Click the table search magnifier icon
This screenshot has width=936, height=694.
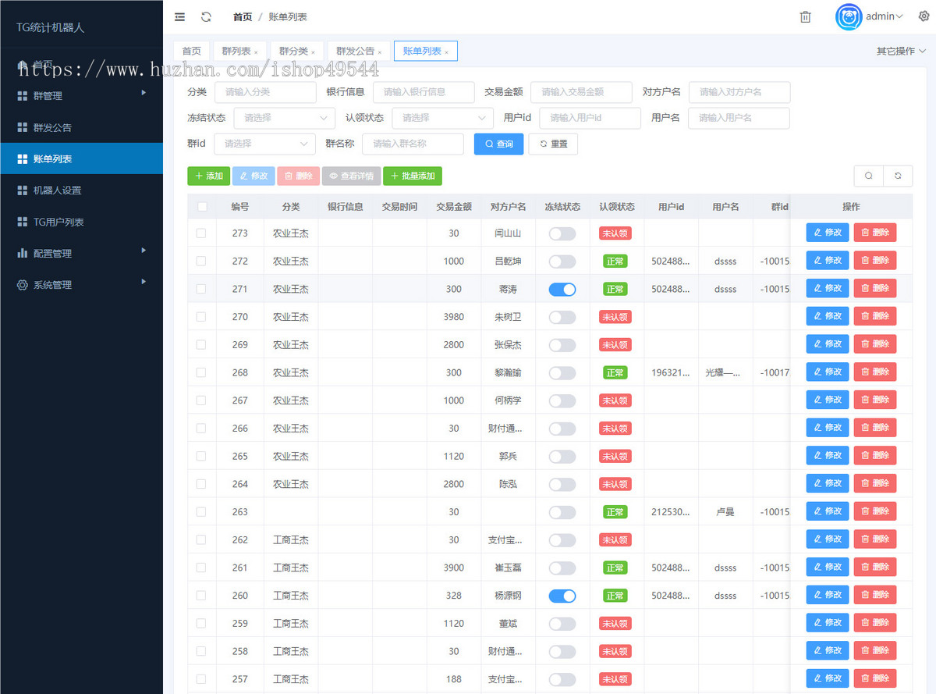point(869,176)
